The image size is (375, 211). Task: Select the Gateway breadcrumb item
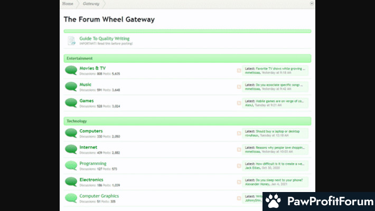91,4
